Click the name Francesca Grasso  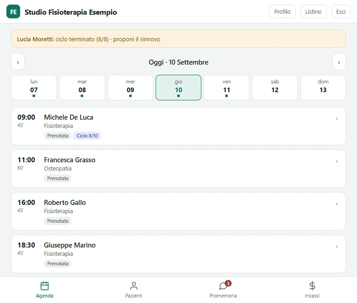(70, 160)
